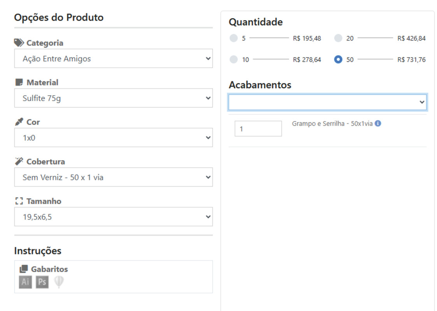Select quantity 5 radio option

(233, 38)
